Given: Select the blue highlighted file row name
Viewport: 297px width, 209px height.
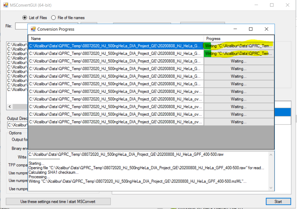Looking at the screenshot, I should [x=116, y=46].
